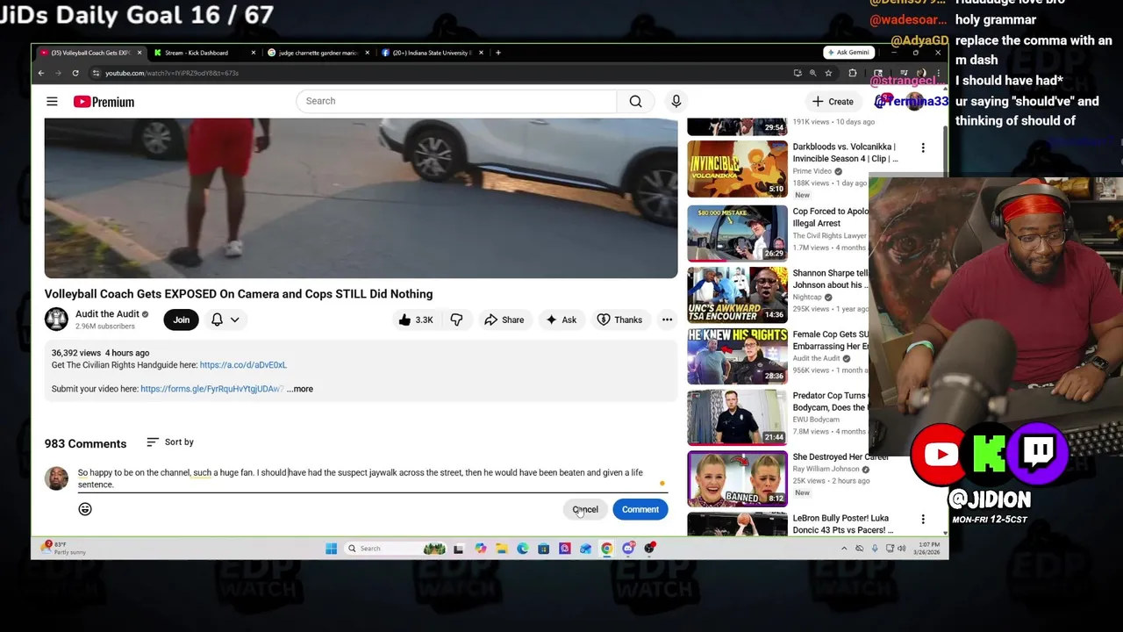Open the Predator Cop Turns Off Bodycam thumbnail
This screenshot has height=632, width=1123.
(x=737, y=417)
